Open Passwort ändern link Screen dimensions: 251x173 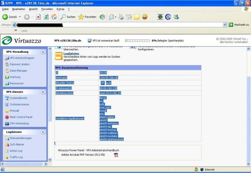point(20,64)
